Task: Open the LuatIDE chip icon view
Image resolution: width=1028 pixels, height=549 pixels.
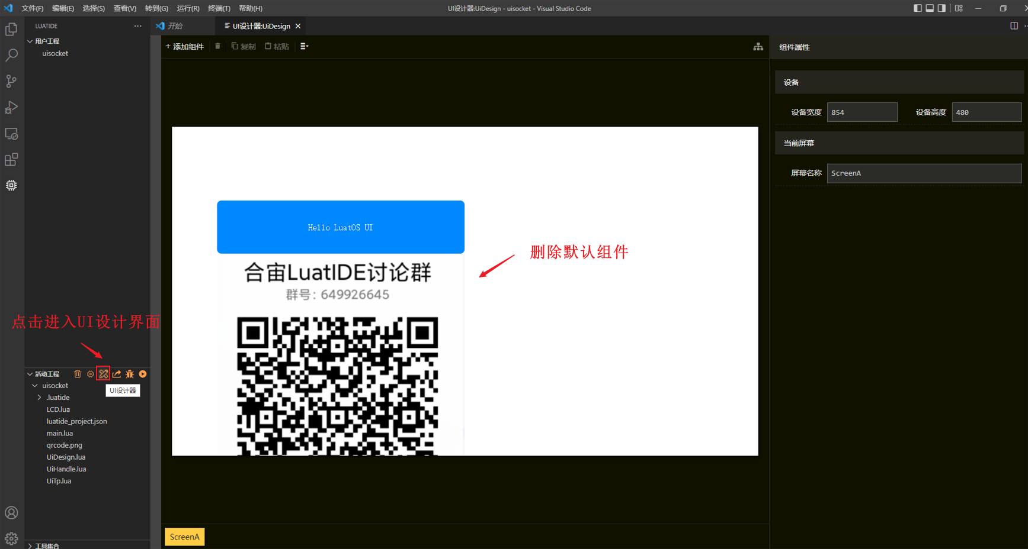Action: coord(11,185)
